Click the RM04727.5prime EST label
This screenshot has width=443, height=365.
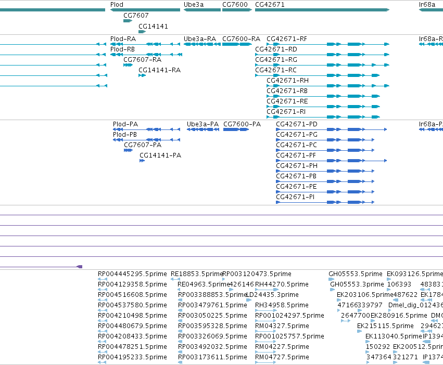click(x=282, y=357)
